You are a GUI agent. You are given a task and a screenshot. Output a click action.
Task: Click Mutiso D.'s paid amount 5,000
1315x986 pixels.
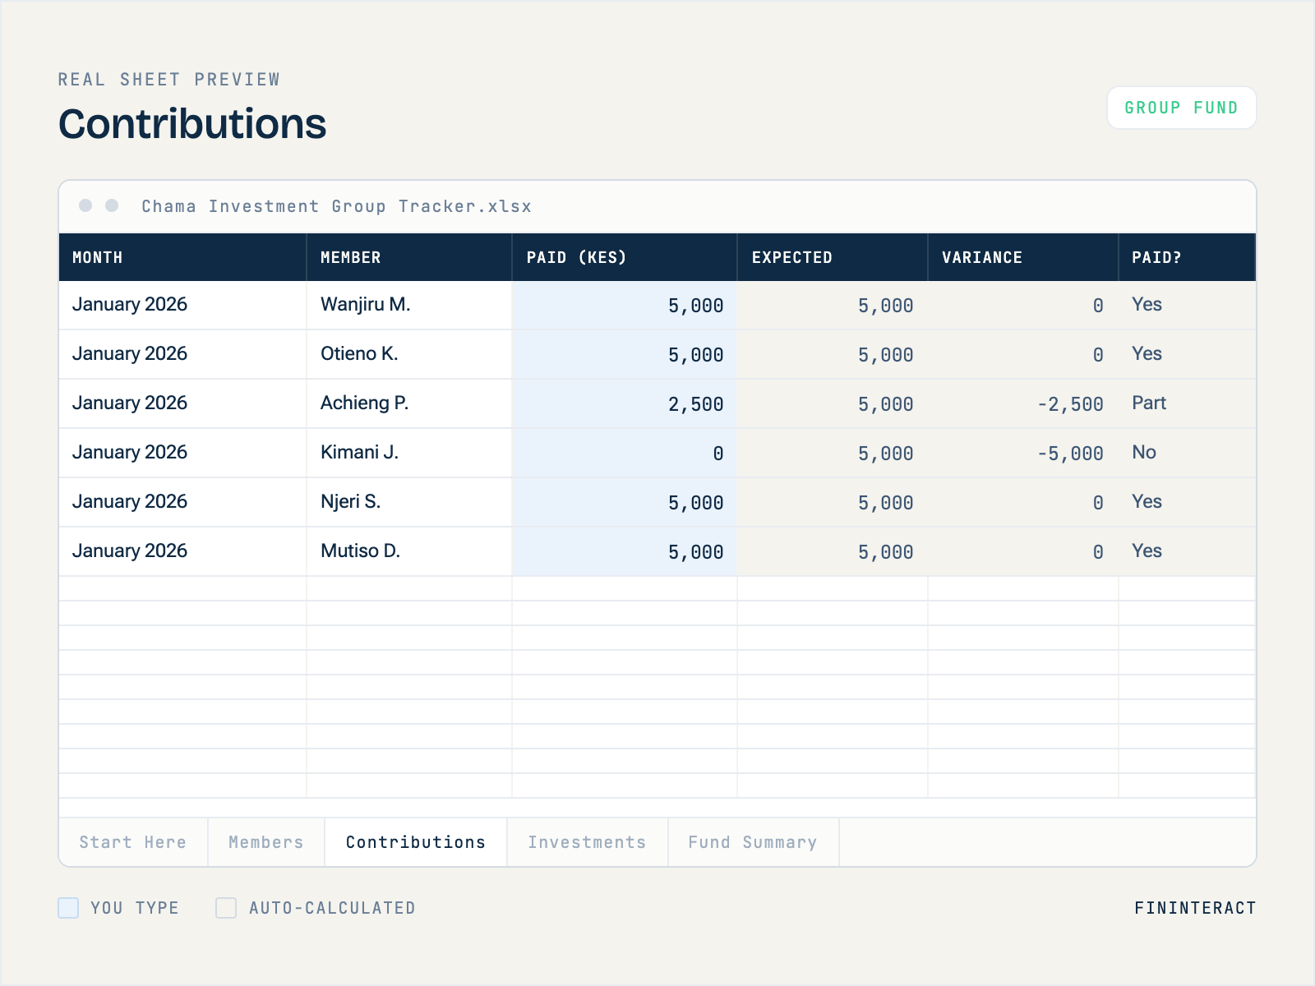(625, 551)
